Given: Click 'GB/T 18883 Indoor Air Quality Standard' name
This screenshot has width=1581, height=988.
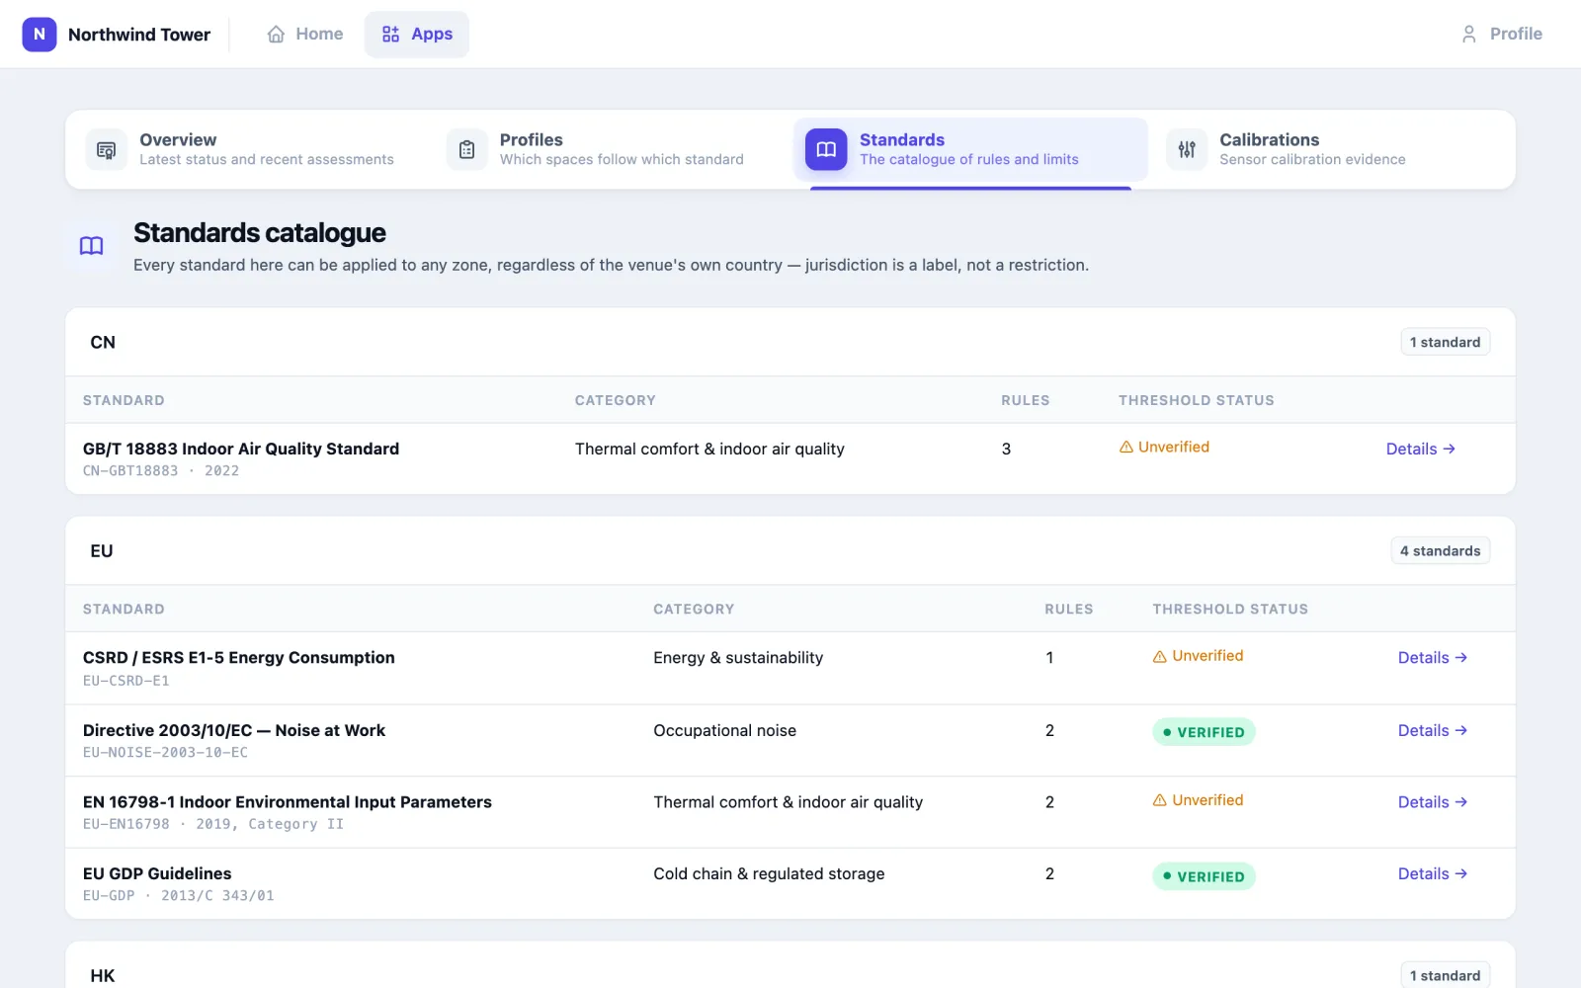Looking at the screenshot, I should pyautogui.click(x=241, y=449).
